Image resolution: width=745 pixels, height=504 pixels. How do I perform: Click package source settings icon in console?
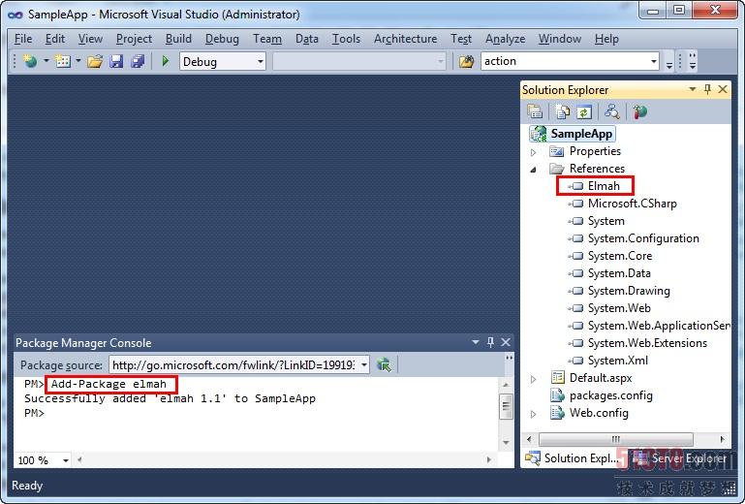pyautogui.click(x=384, y=364)
